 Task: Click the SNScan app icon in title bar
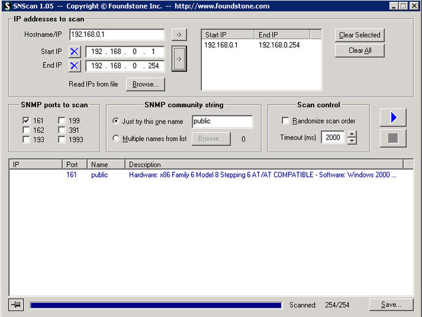7,6
